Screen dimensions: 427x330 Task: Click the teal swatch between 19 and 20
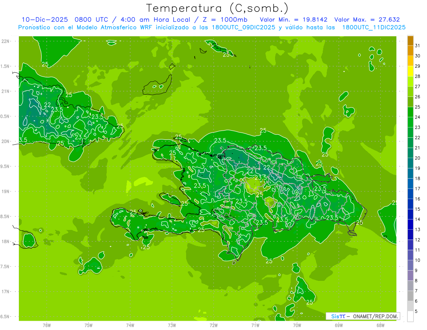click(x=410, y=163)
